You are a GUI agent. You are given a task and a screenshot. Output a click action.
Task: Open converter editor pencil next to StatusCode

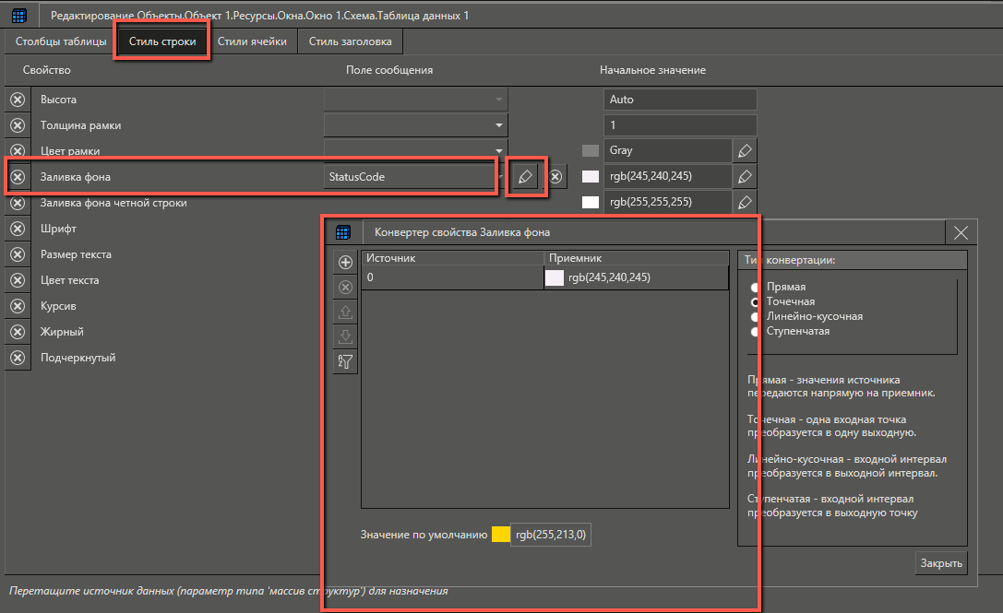[526, 176]
